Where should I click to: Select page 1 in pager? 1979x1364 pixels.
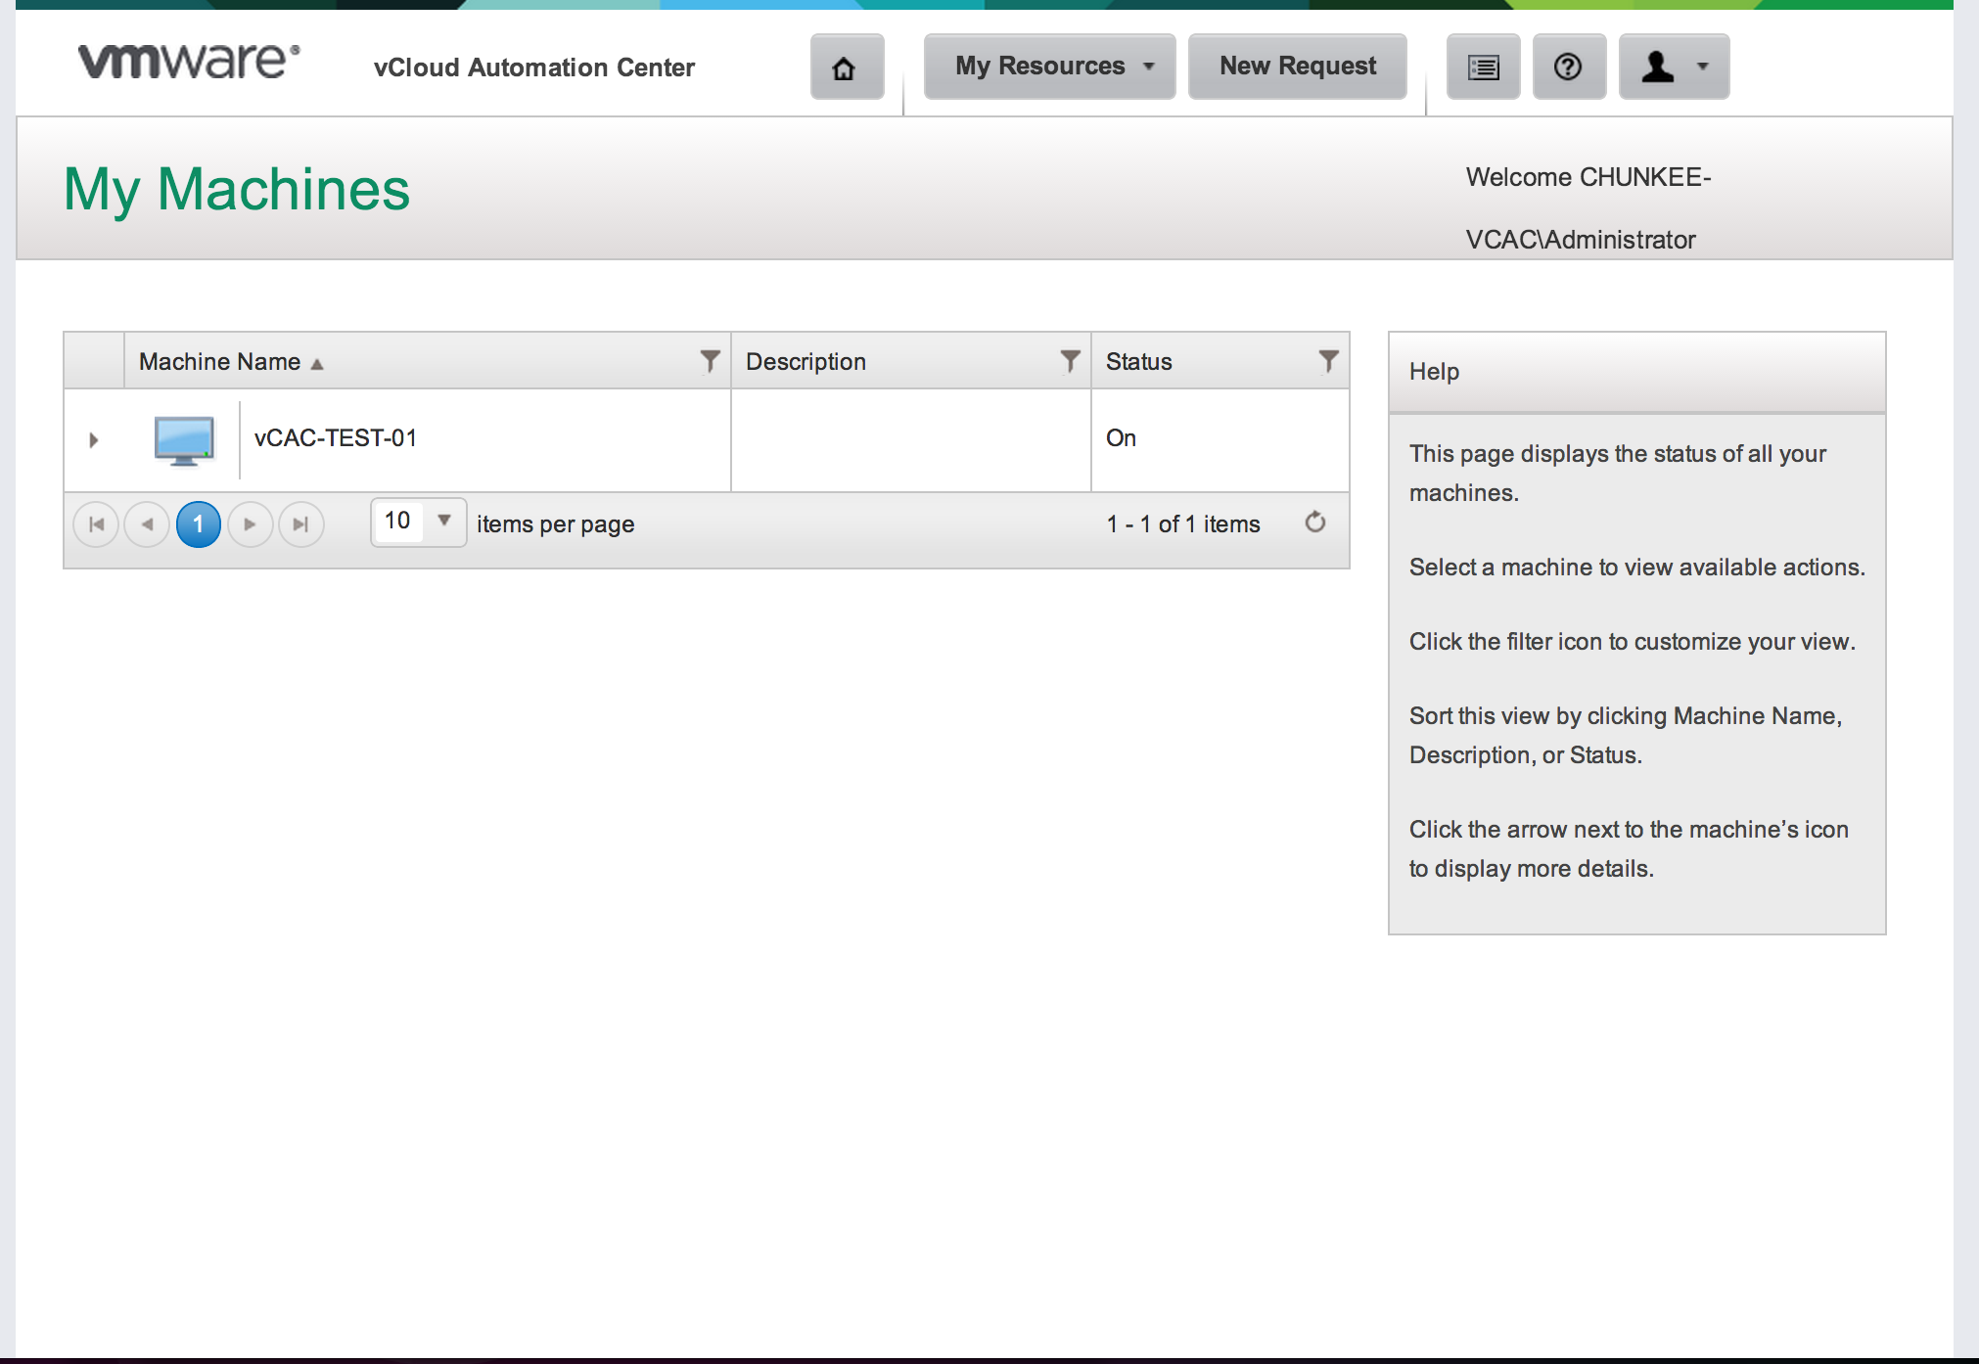coord(198,524)
